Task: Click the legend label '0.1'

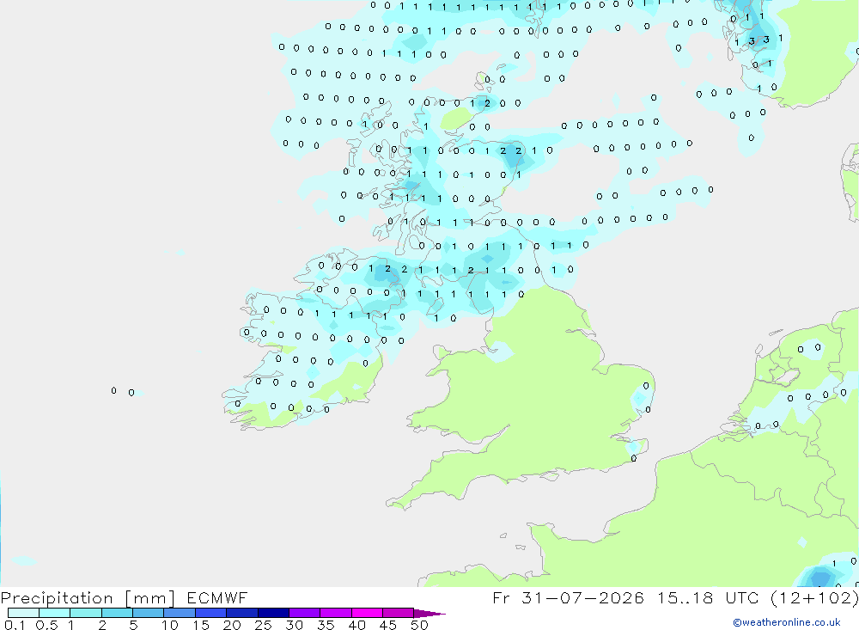Action: [15, 625]
